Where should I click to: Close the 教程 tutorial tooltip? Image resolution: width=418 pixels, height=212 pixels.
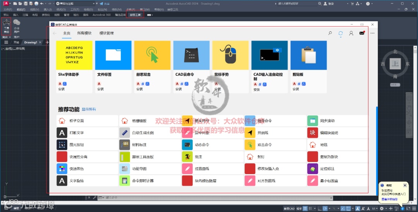click(405, 185)
